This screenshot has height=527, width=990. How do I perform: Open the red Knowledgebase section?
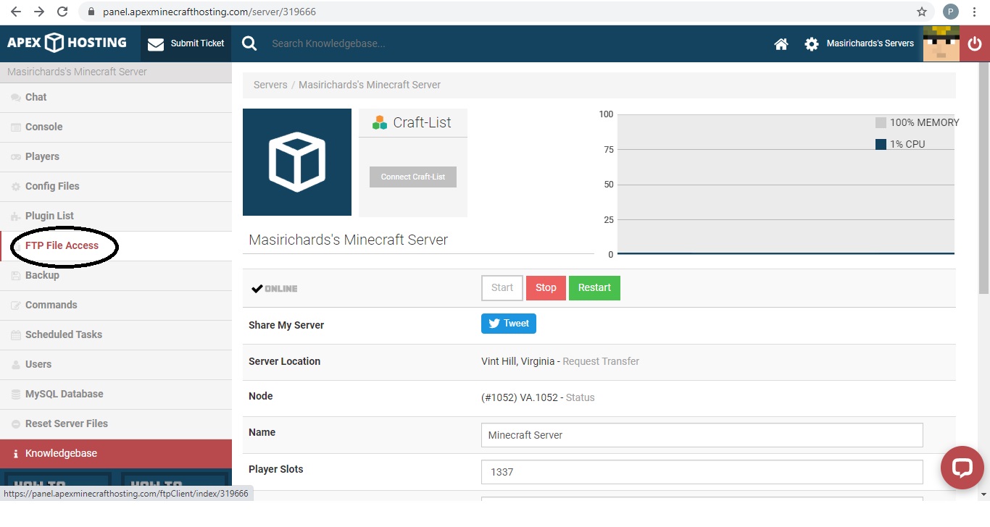click(116, 453)
